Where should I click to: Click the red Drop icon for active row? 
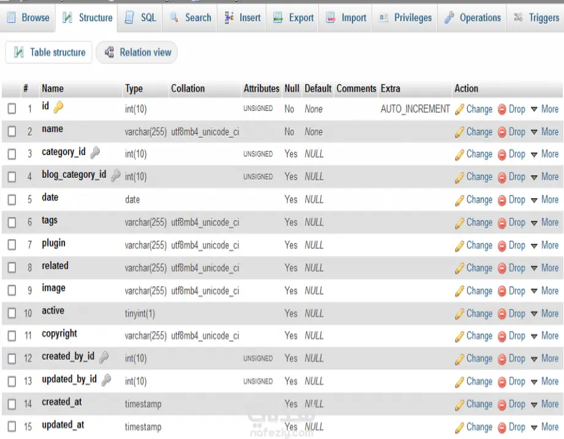pos(501,314)
